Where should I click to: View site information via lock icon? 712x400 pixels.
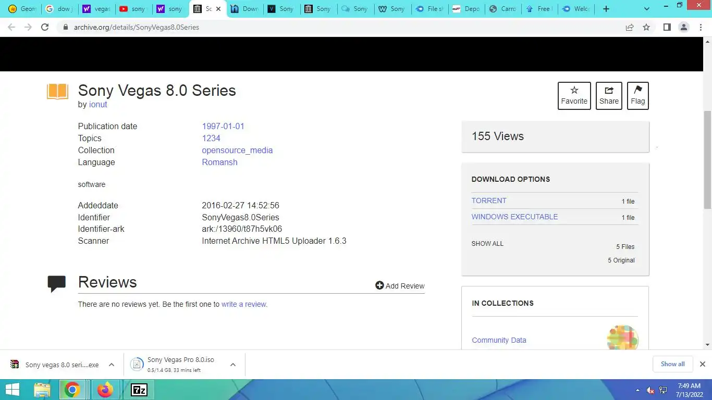[65, 27]
